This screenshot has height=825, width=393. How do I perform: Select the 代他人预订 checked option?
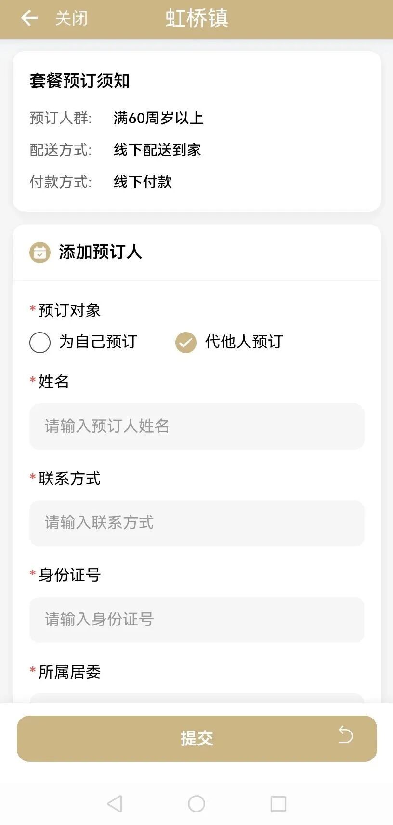tap(186, 343)
